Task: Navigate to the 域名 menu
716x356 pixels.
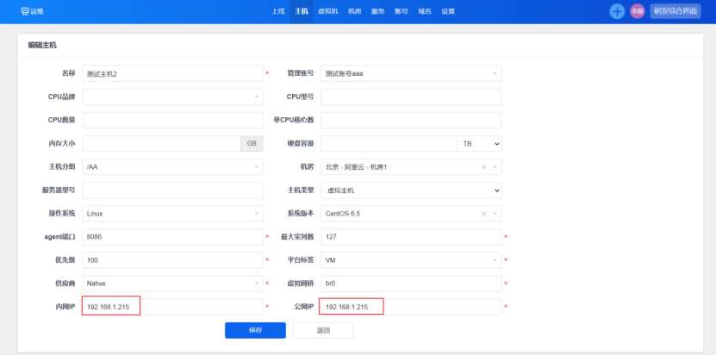Action: (x=425, y=11)
